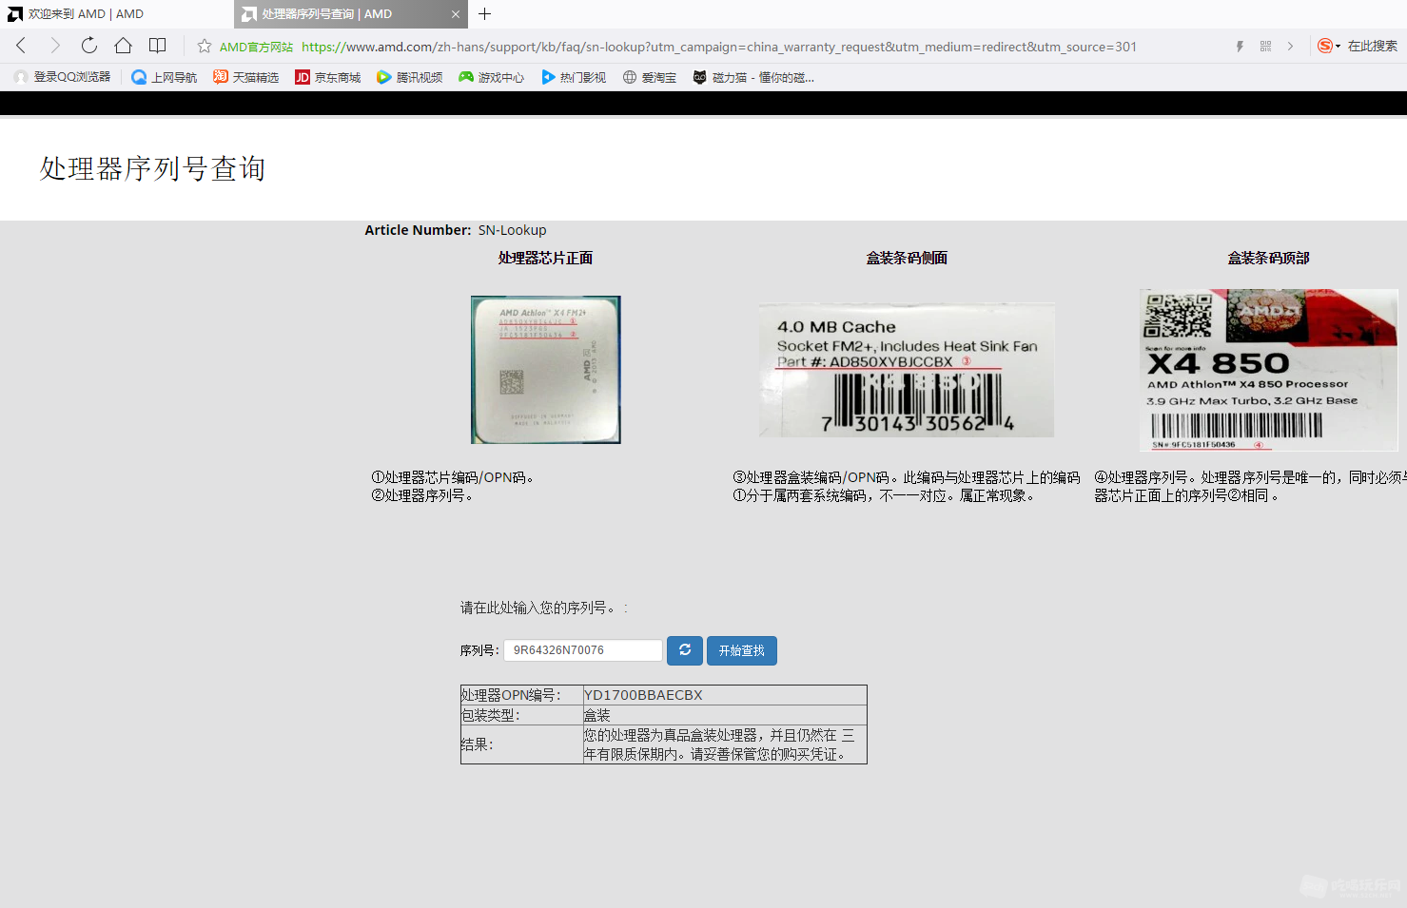Open 爱淘宝 bookmark
This screenshot has width=1407, height=908.
point(649,77)
